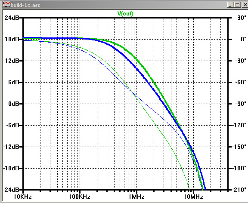Click the 10KHz frequency axis label
Image resolution: width=248 pixels, height=203 pixels.
[x=22, y=197]
